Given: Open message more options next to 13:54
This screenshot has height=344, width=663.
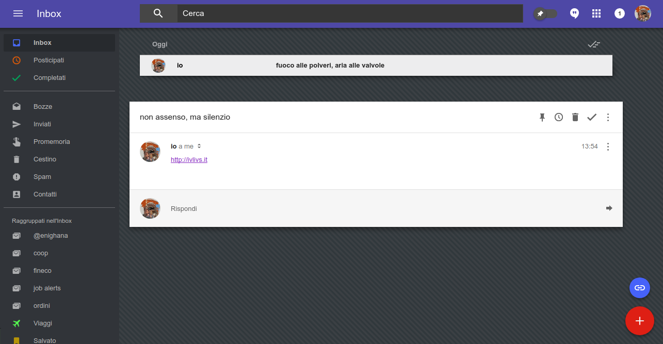Looking at the screenshot, I should pyautogui.click(x=608, y=146).
